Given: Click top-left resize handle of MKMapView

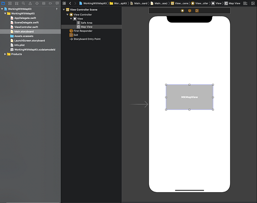Looking at the screenshot, I should click(x=166, y=85).
